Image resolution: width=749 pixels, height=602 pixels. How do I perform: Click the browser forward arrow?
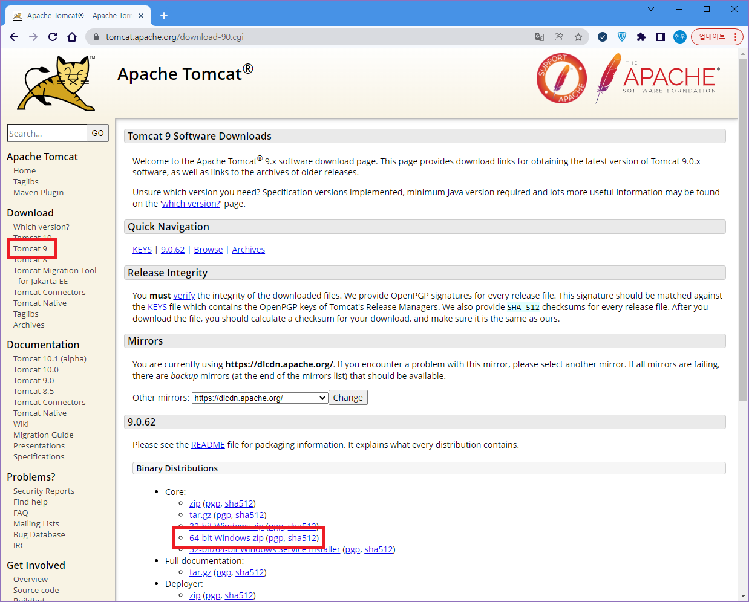point(33,37)
